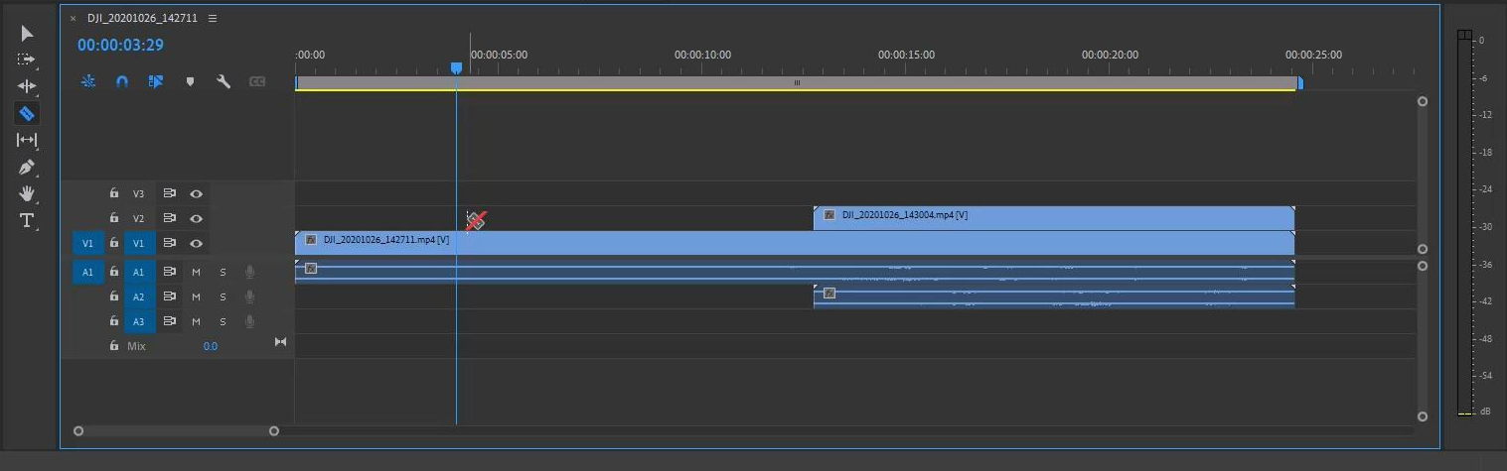The width and height of the screenshot is (1507, 471).
Task: Toggle V1 track targeting
Action: [x=139, y=243]
